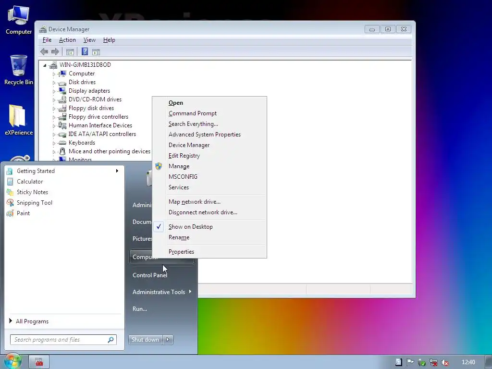Click the Shut down button
492x369 pixels.
pos(146,340)
